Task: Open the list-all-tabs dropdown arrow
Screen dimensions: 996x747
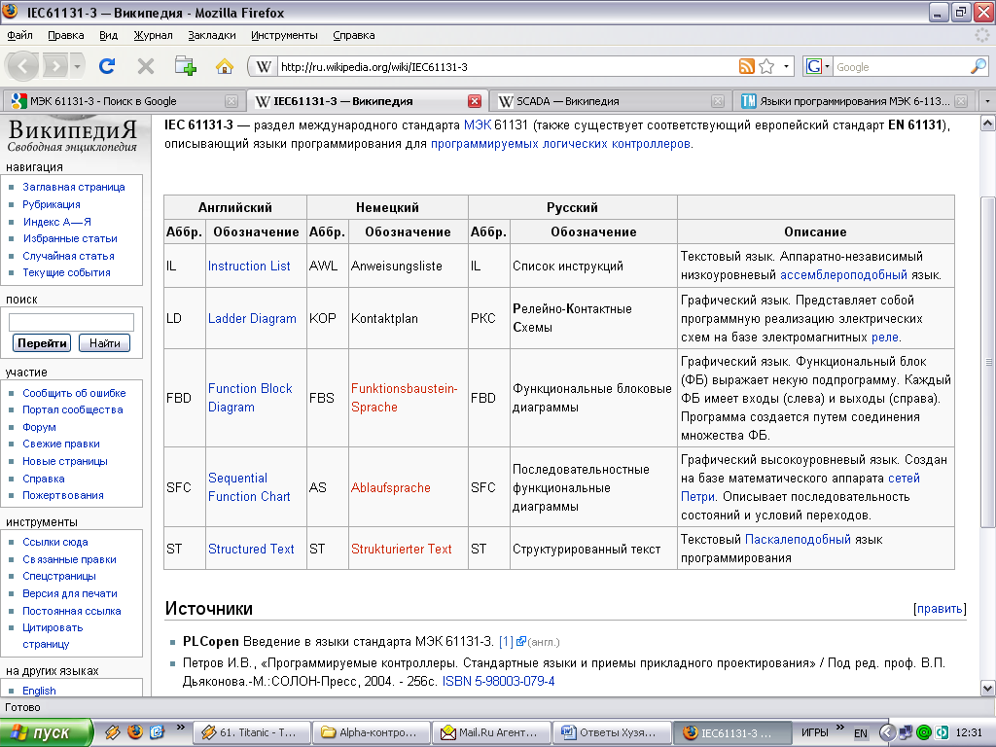Action: [x=986, y=101]
